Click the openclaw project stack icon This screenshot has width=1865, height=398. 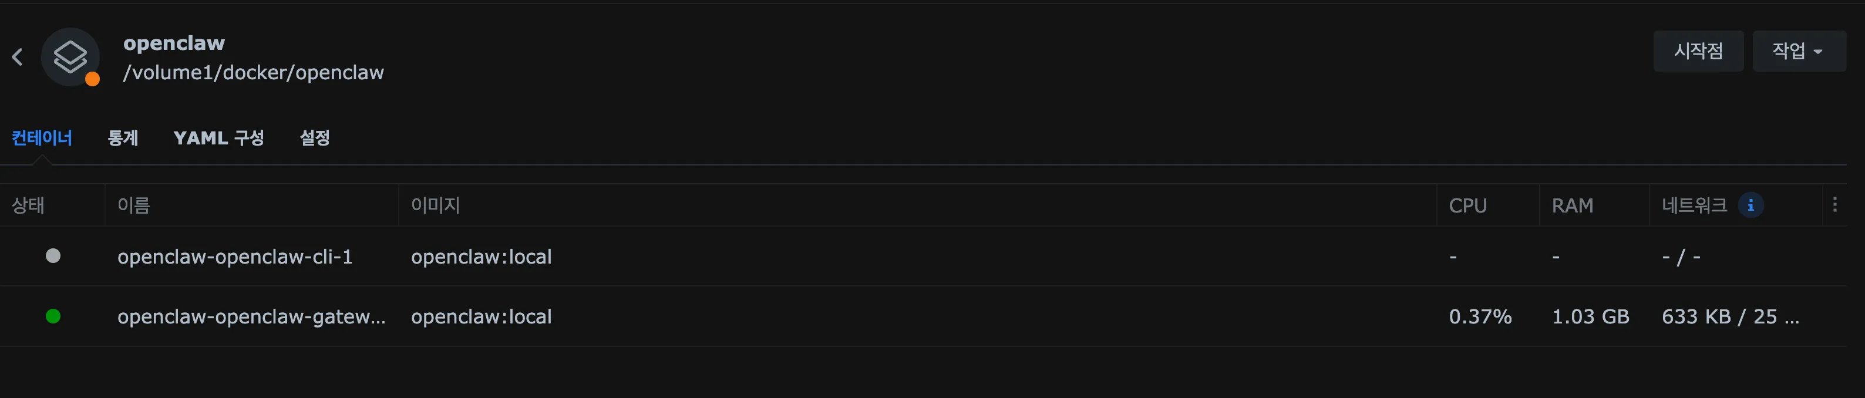click(x=69, y=56)
